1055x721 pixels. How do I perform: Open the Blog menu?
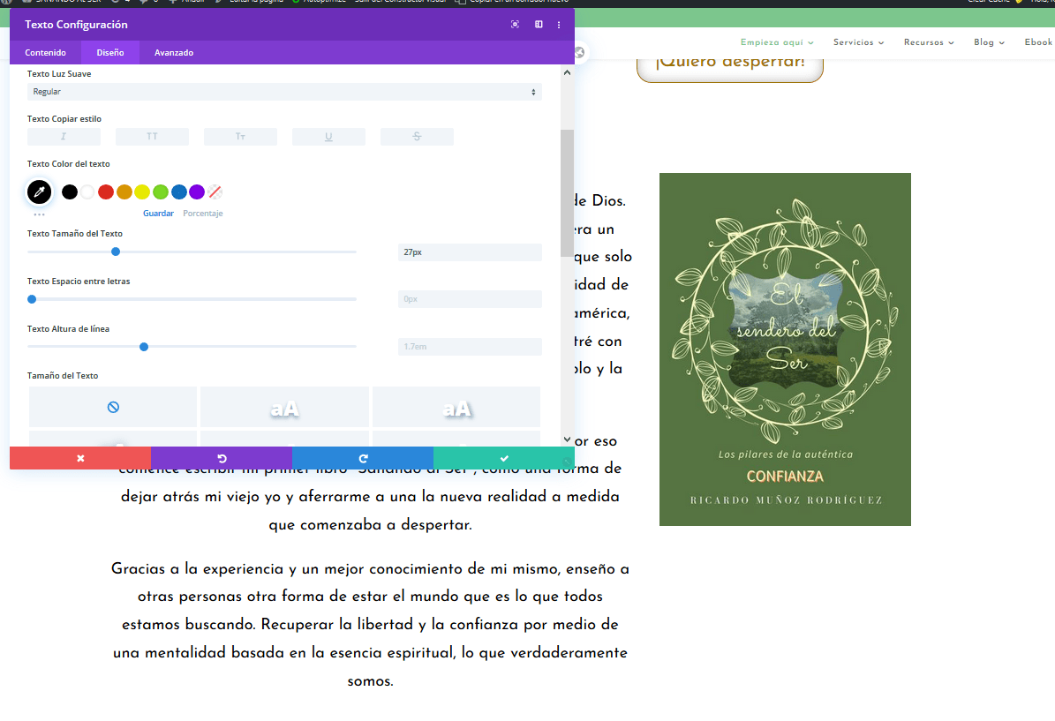pos(989,42)
